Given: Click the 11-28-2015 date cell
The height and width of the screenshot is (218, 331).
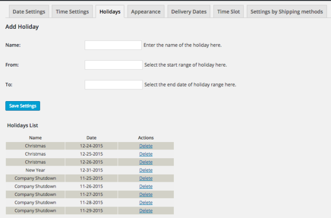Looking at the screenshot, I should point(91,202).
